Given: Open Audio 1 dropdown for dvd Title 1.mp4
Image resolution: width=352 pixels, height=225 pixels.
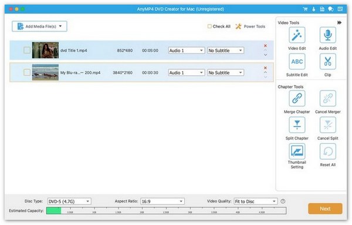Looking at the screenshot, I should point(187,51).
